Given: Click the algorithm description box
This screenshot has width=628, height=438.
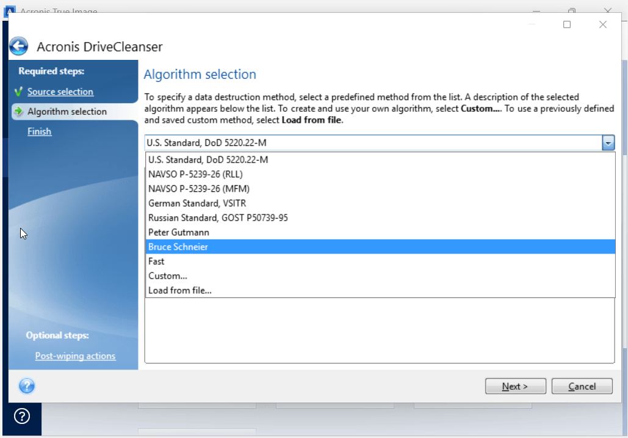Looking at the screenshot, I should [379, 330].
